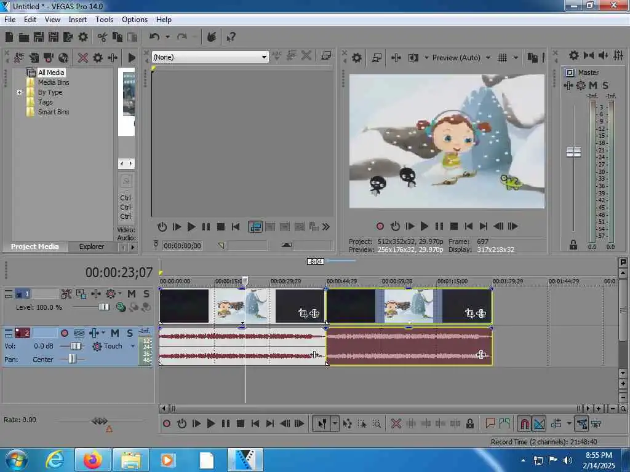
Task: Open Track FX on video track 1
Action: click(x=96, y=294)
